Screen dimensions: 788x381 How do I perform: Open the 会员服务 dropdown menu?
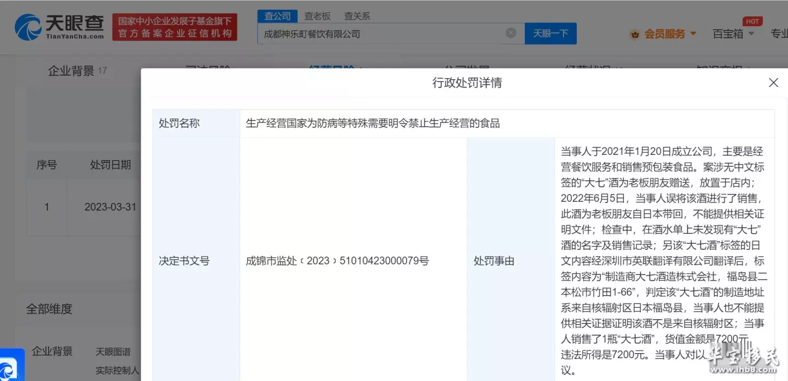click(670, 34)
